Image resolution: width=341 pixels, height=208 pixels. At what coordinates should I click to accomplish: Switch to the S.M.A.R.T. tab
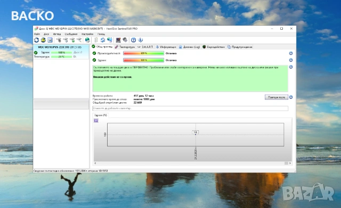(145, 47)
